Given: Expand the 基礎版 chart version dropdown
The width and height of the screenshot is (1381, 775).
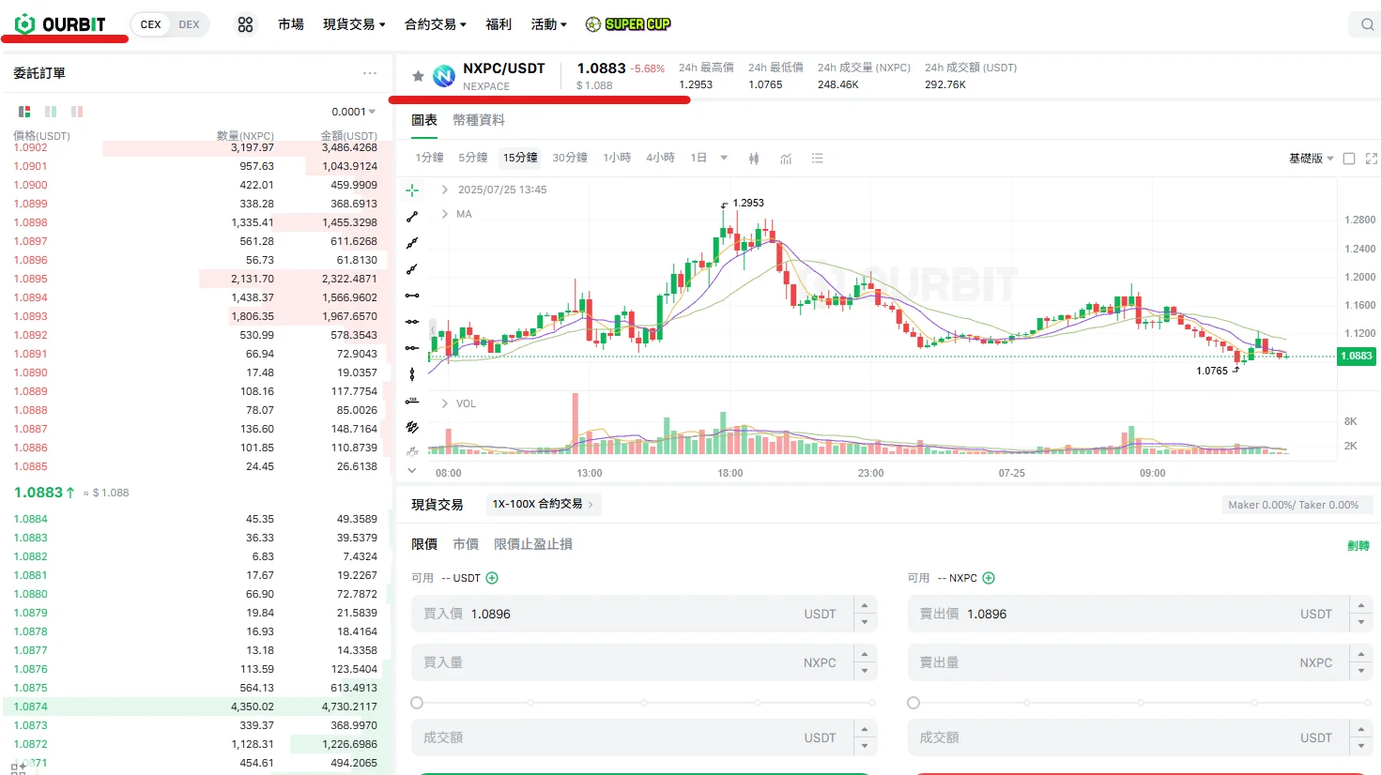Looking at the screenshot, I should (x=1311, y=159).
